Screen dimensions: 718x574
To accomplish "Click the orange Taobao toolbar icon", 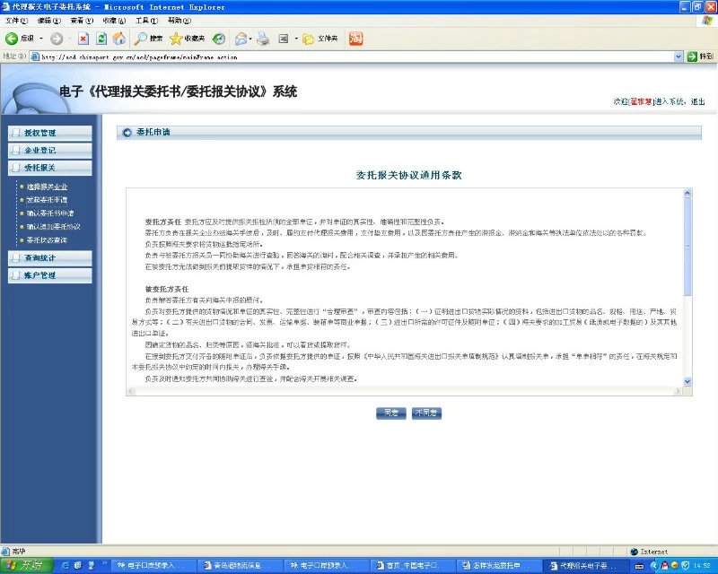I will (x=355, y=39).
